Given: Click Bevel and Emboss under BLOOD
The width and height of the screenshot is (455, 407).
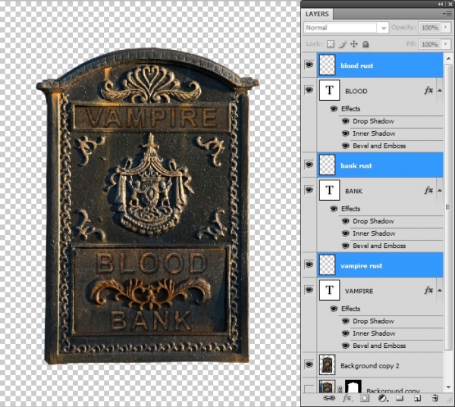Looking at the screenshot, I should coord(379,146).
